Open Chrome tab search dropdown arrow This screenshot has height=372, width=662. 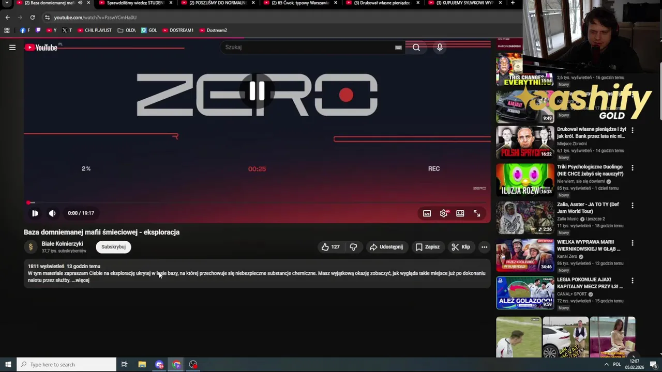[x=6, y=3]
